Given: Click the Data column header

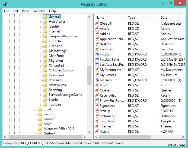Looking at the screenshot, I should (x=172, y=18).
